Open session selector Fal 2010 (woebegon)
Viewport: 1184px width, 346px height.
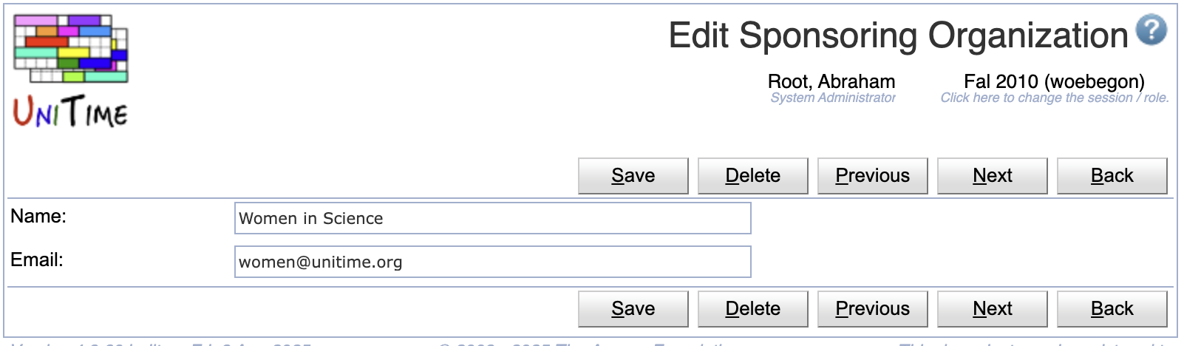[1055, 81]
